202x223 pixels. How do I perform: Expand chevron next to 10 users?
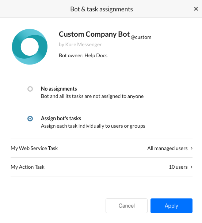coord(191,167)
